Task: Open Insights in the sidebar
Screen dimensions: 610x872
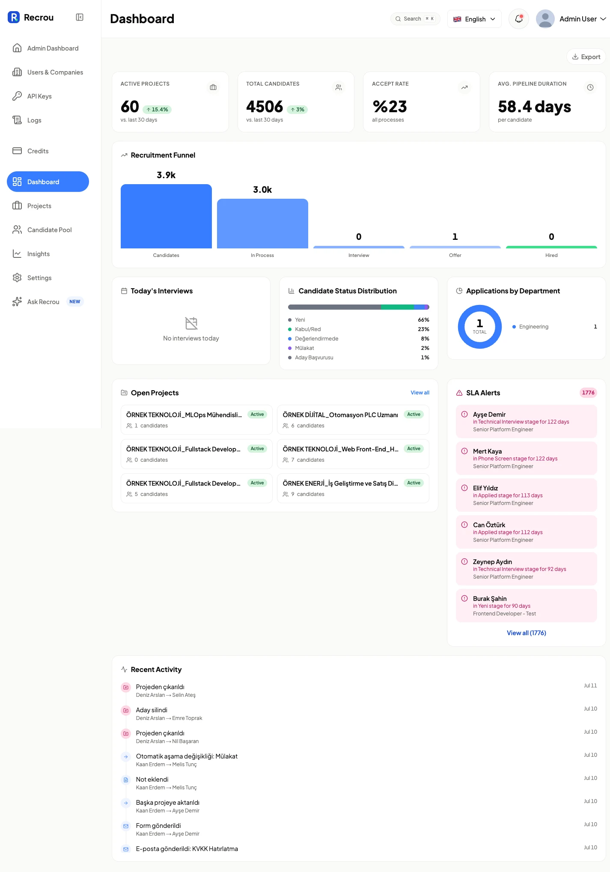Action: pyautogui.click(x=48, y=254)
